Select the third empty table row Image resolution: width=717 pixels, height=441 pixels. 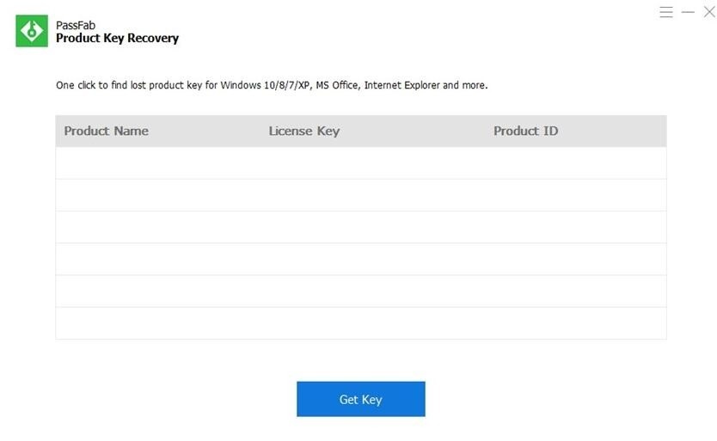(360, 227)
